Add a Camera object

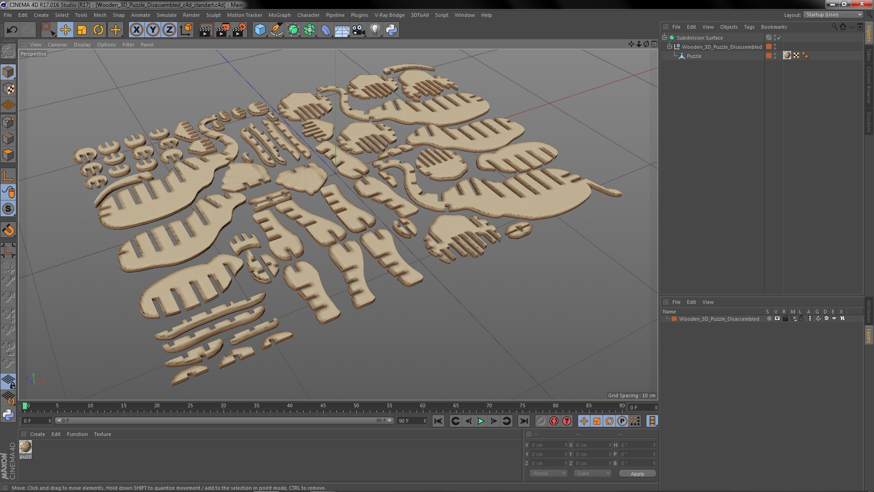358,30
